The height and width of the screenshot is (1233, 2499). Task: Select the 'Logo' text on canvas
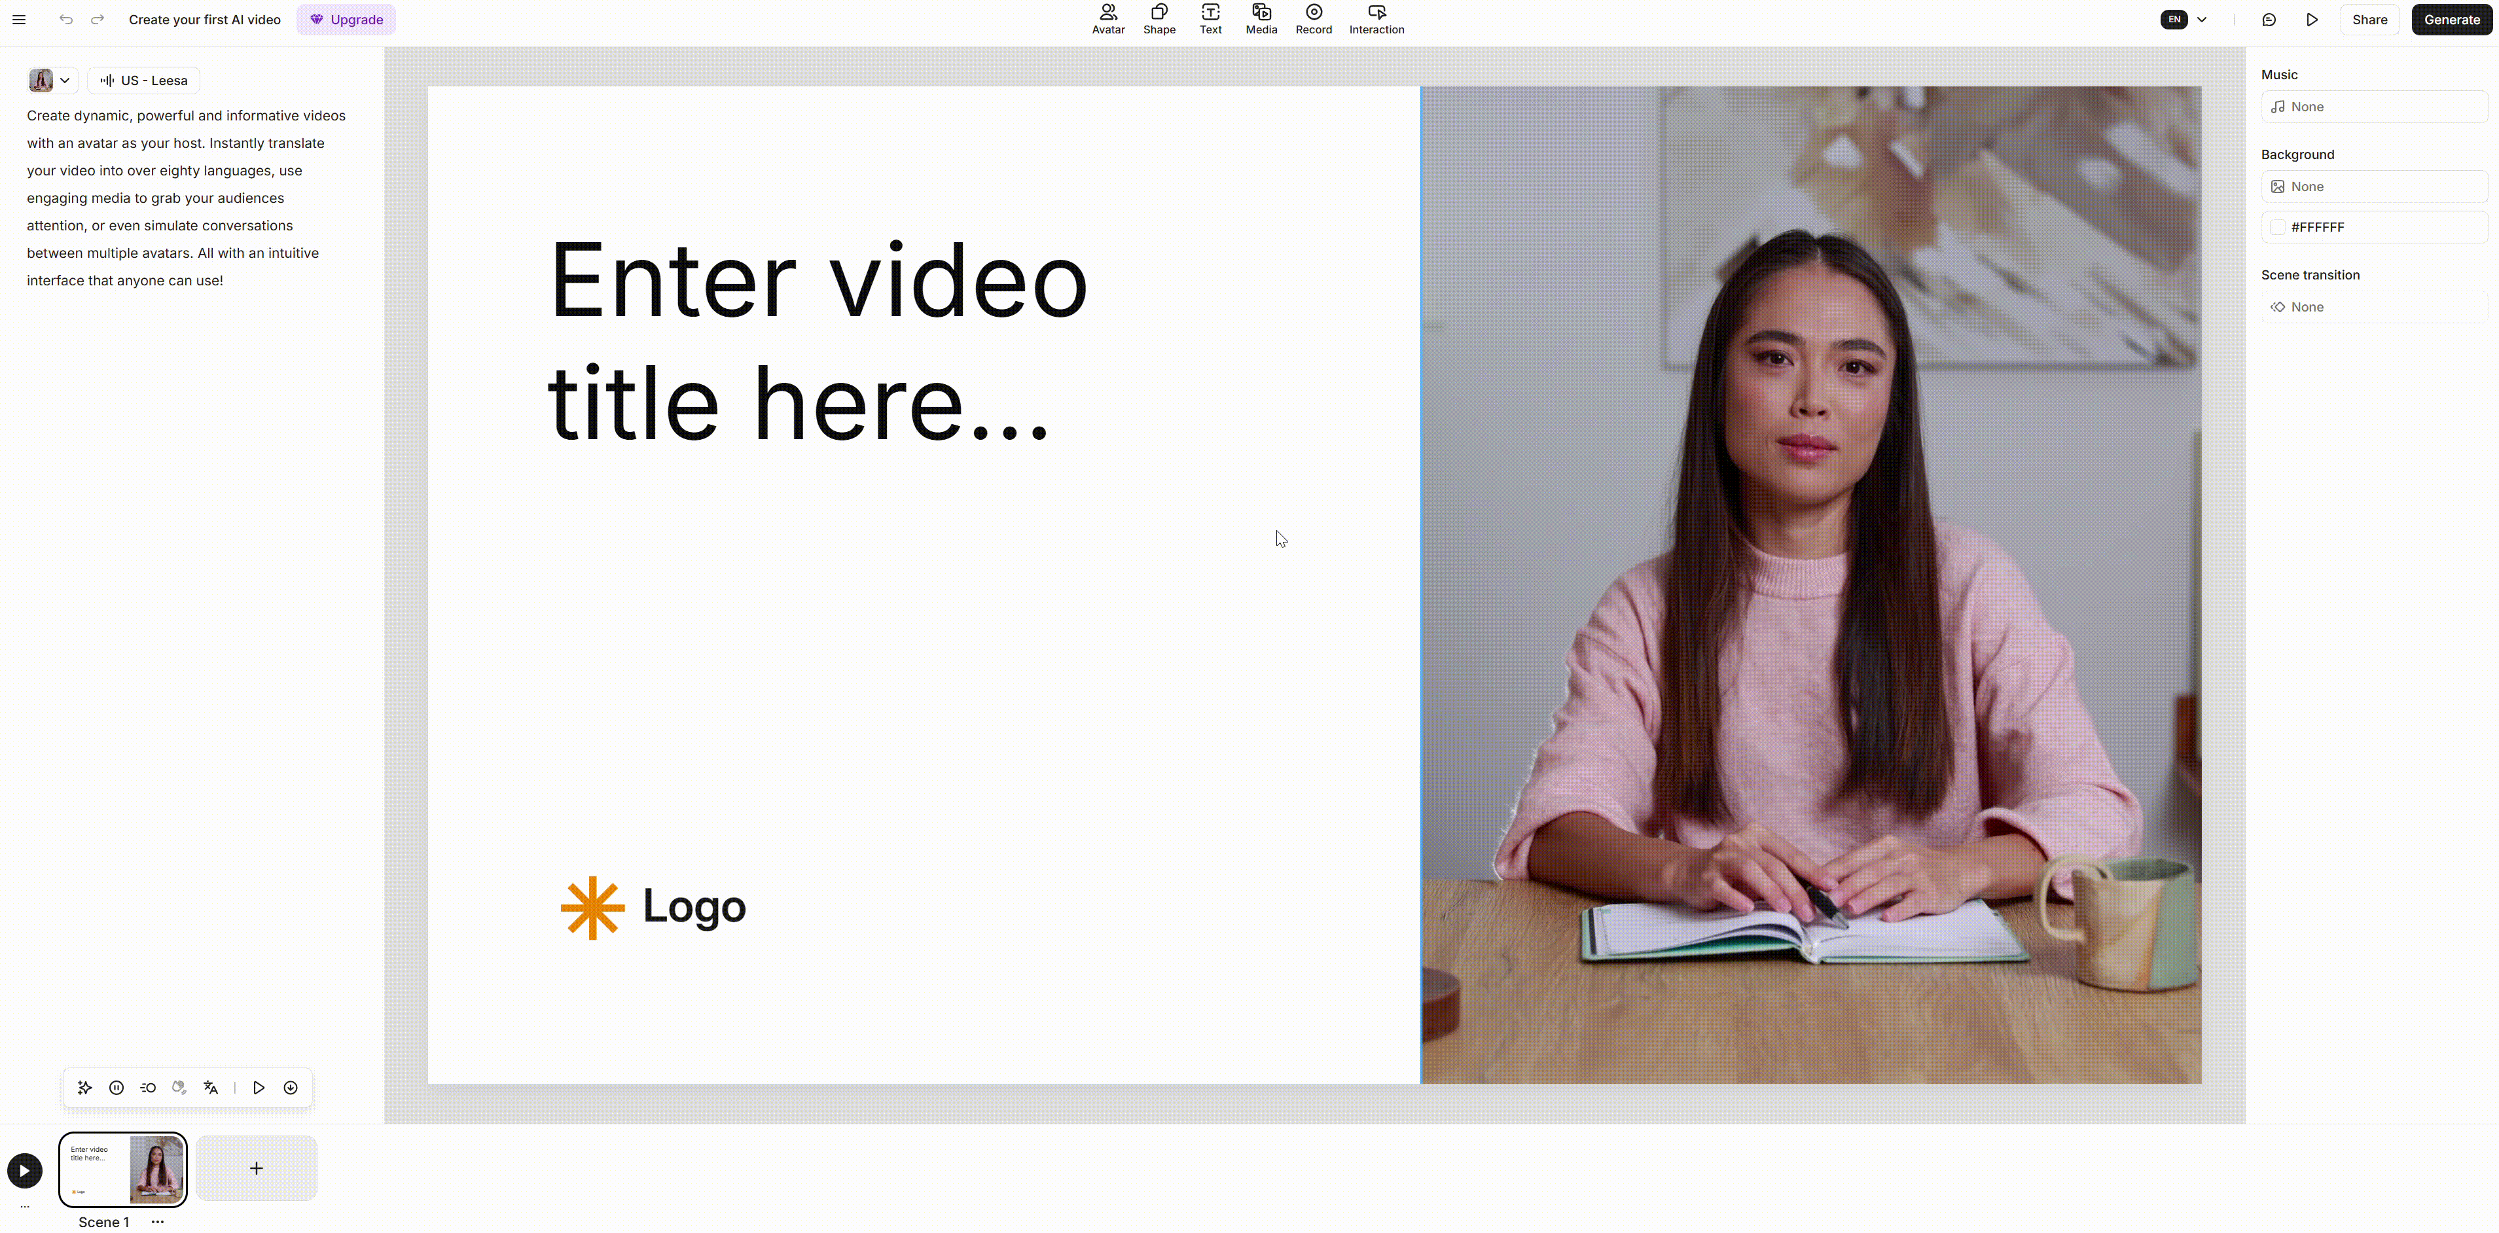694,906
